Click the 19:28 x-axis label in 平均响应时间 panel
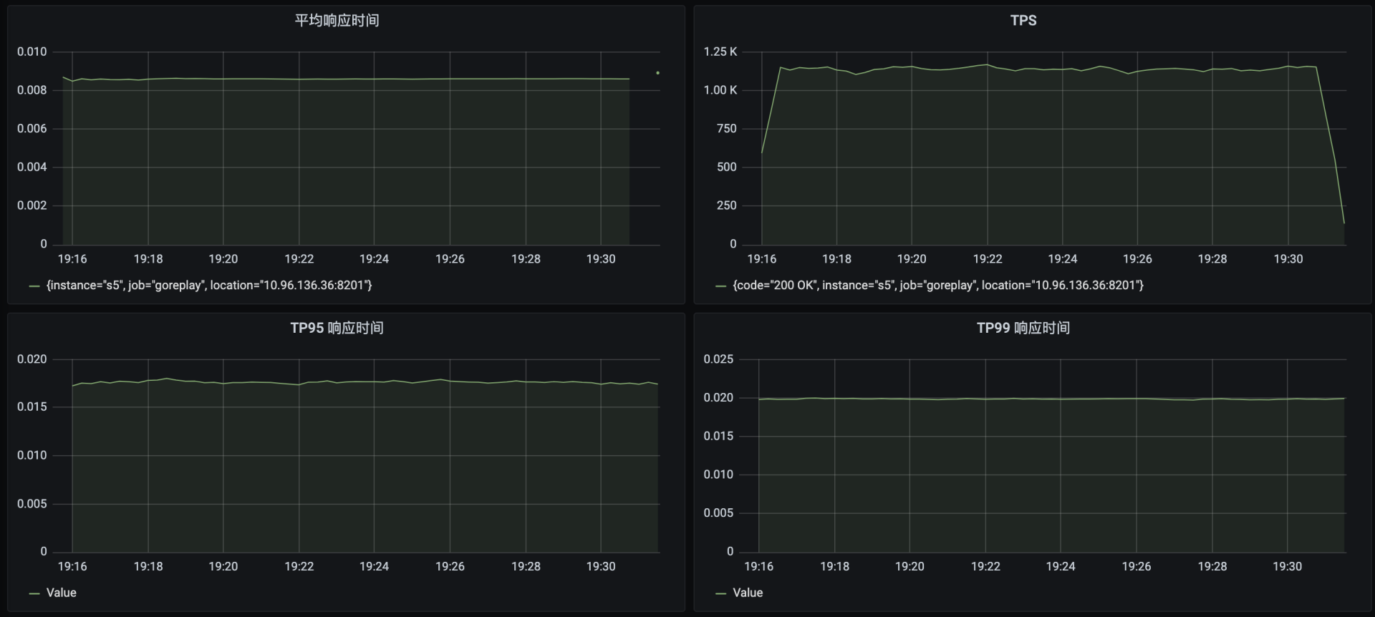This screenshot has width=1375, height=617. (x=526, y=259)
